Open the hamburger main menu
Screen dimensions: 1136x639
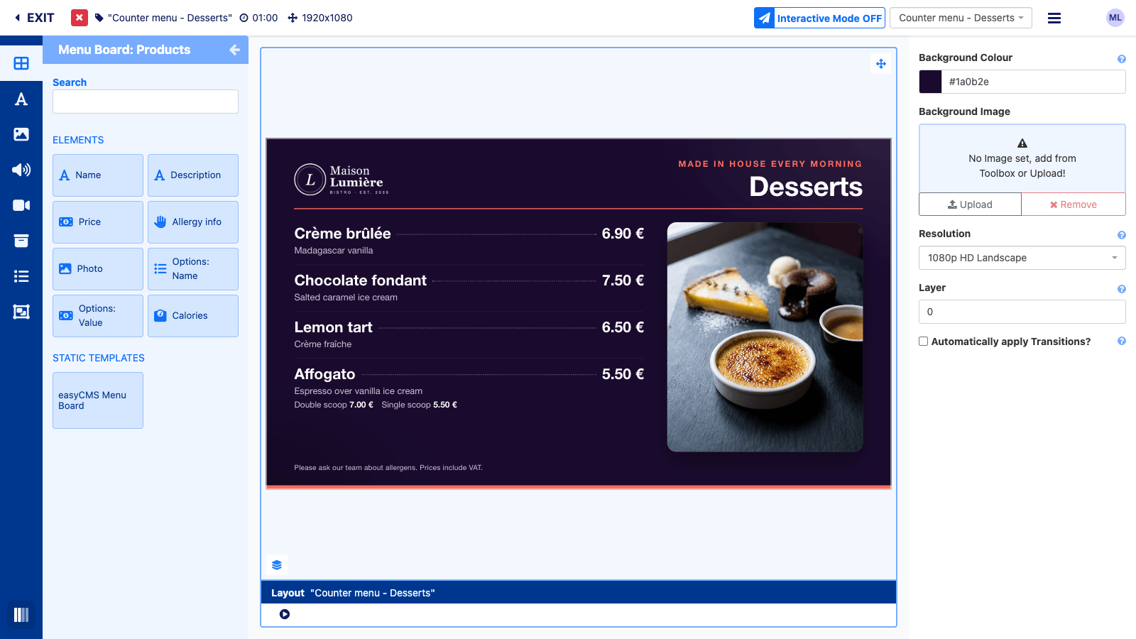coord(1054,18)
